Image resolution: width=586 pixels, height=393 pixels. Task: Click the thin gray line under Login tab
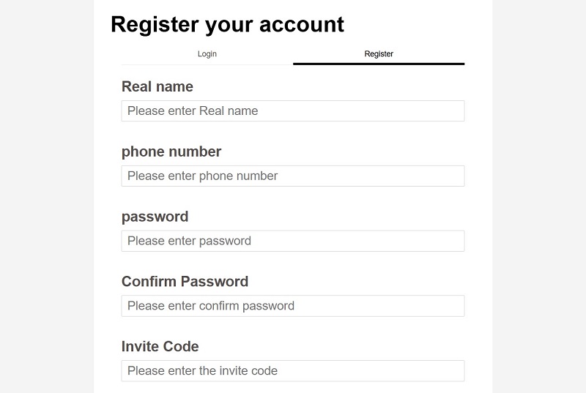(x=207, y=64)
